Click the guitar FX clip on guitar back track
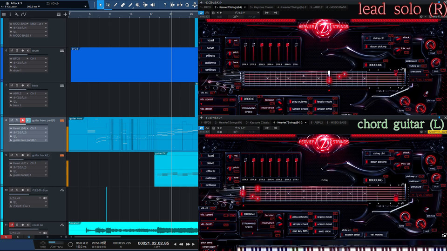This screenshot has width=447, height=251. (x=176, y=169)
